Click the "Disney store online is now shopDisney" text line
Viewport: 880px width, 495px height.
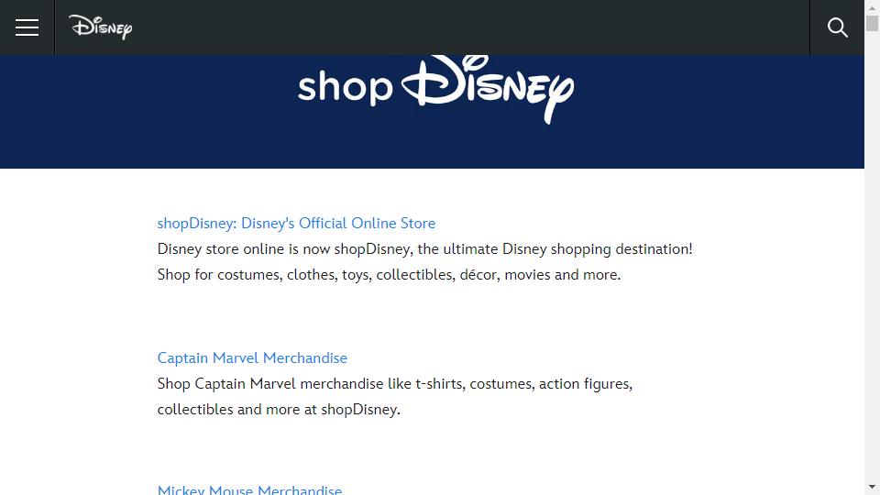pos(424,249)
